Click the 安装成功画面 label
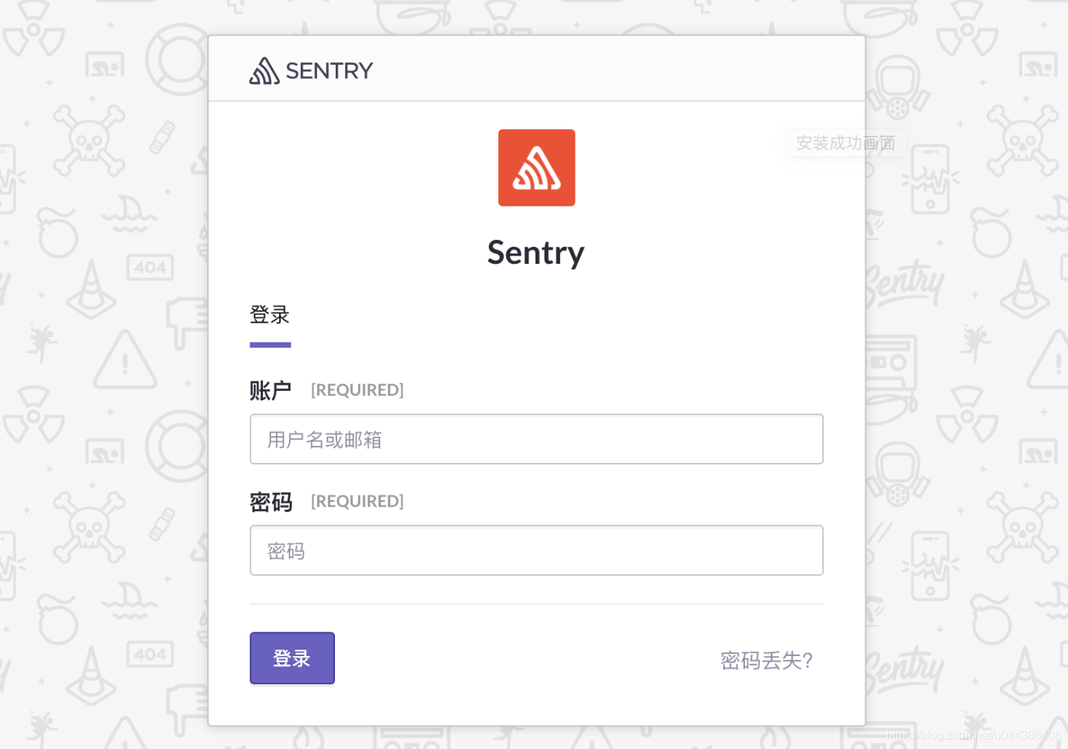This screenshot has width=1068, height=749. [846, 143]
